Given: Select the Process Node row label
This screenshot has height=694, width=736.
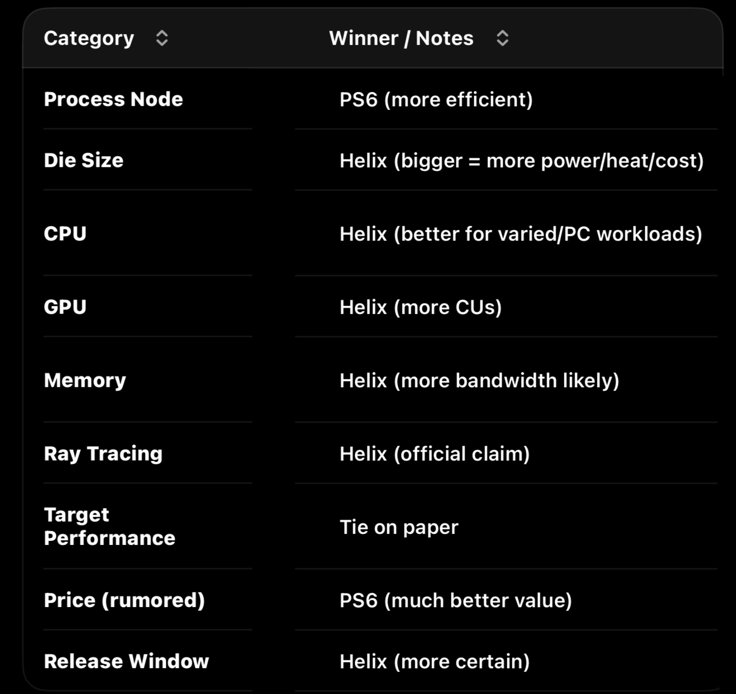Looking at the screenshot, I should tap(114, 99).
